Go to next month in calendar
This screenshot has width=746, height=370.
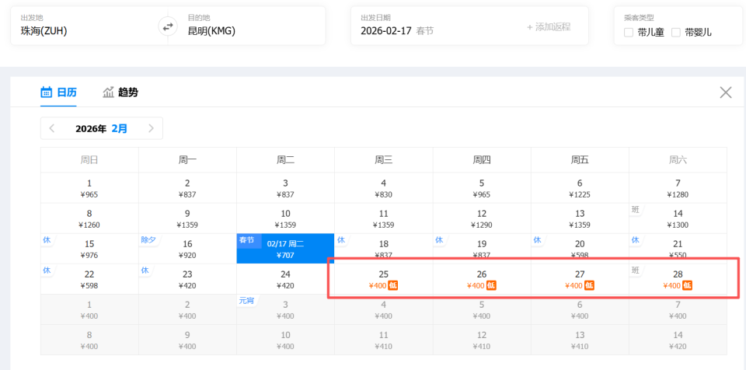pyautogui.click(x=152, y=128)
